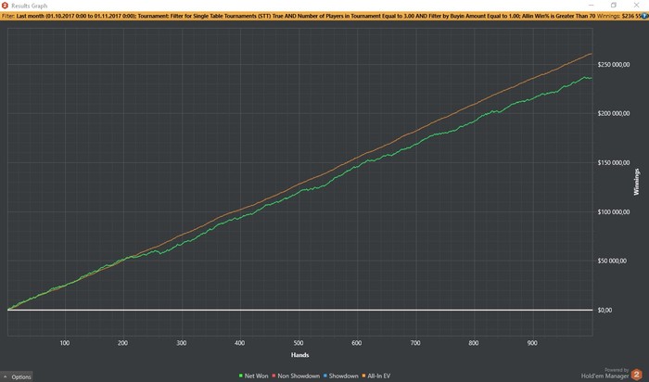649x382 pixels.
Task: Click the green Net Won color square
Action: 240,376
